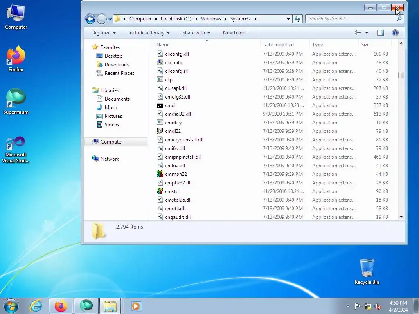
Task: Select Computer in the address breadcrumb
Action: tap(140, 19)
